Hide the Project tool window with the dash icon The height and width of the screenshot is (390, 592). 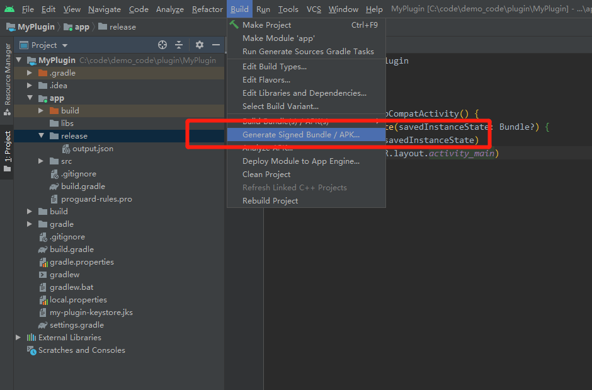pyautogui.click(x=216, y=45)
